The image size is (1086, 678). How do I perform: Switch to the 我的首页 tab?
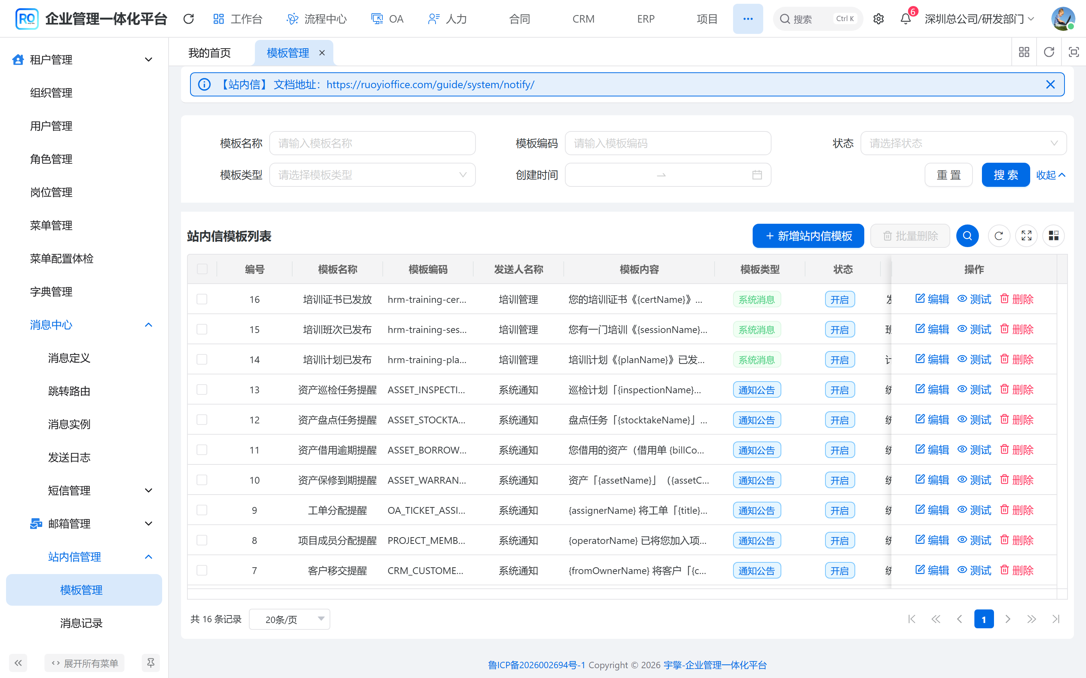210,53
